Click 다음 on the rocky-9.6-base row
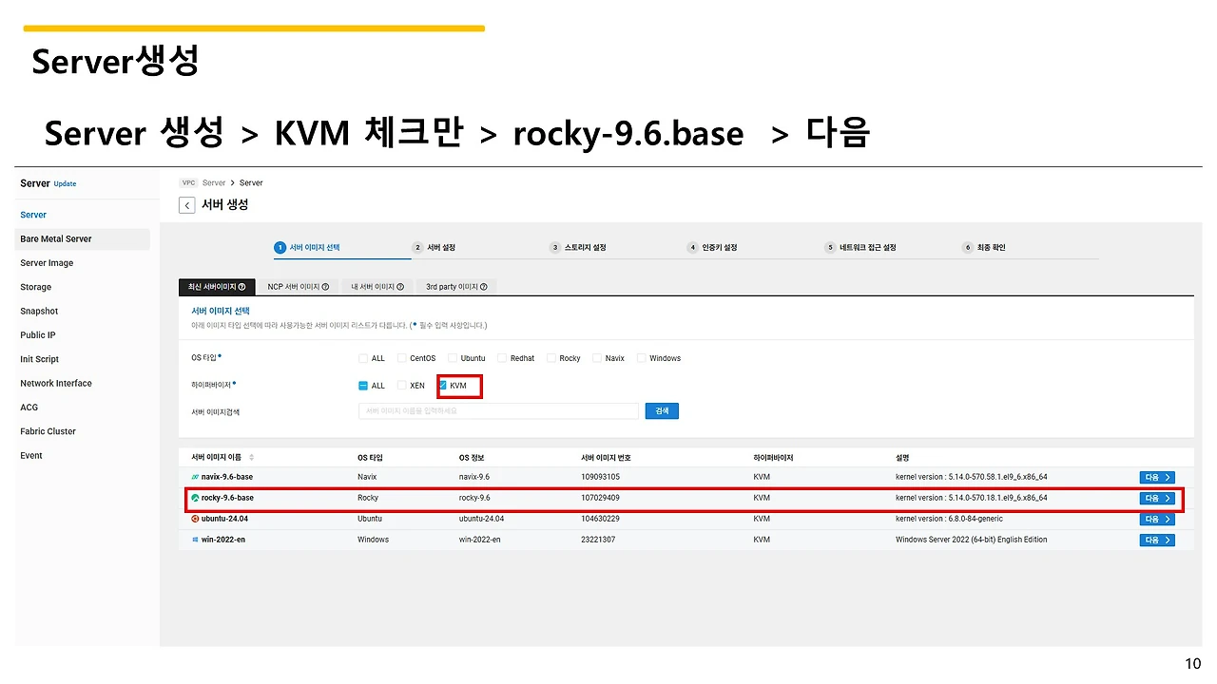Screen dimensions: 1217x684 [1157, 498]
